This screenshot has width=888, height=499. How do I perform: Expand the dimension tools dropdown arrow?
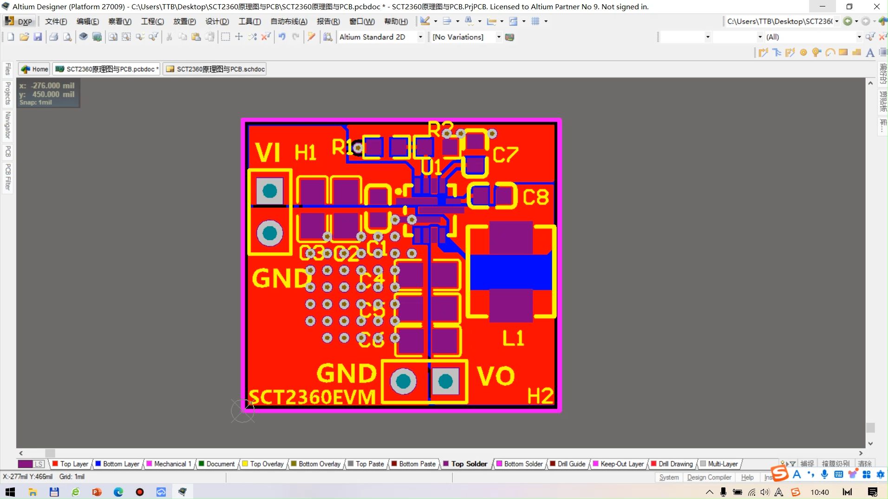click(x=502, y=21)
